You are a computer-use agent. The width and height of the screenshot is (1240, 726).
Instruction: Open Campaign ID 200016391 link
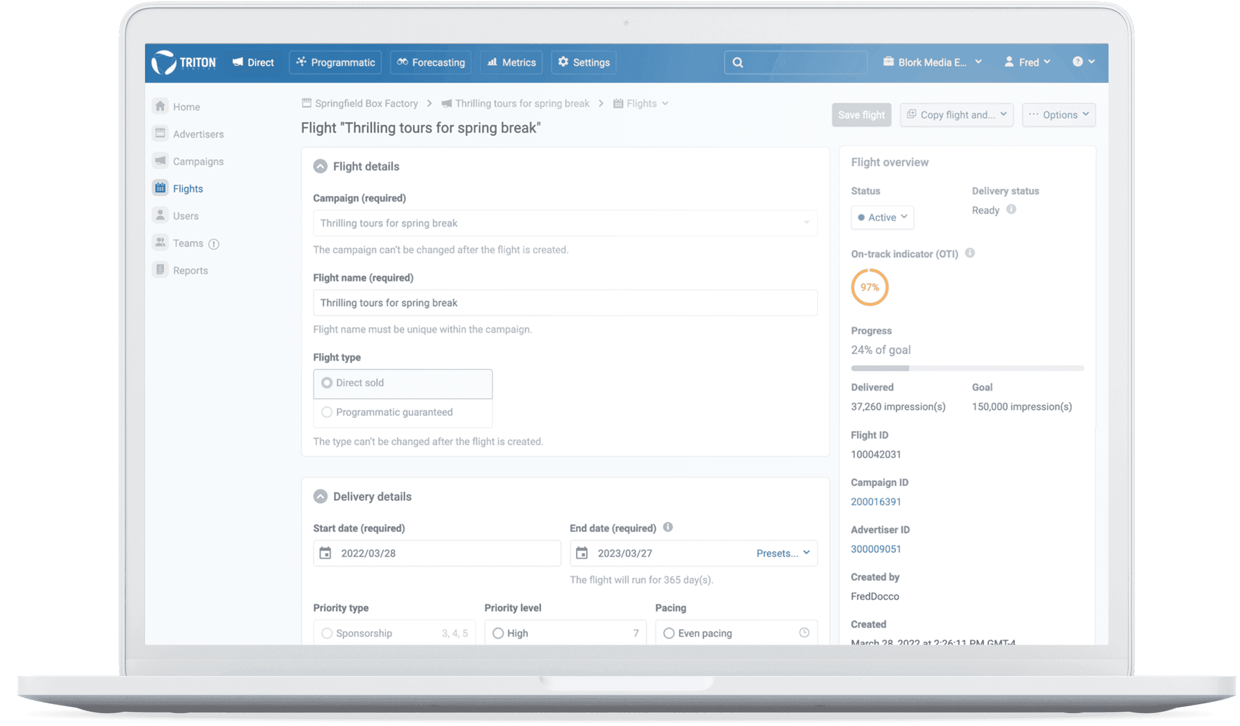(x=876, y=502)
